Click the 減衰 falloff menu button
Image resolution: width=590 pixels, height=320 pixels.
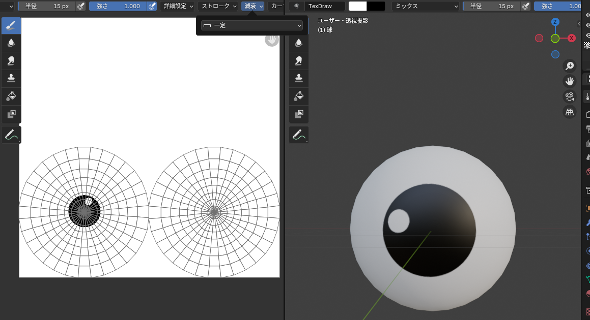click(x=253, y=6)
